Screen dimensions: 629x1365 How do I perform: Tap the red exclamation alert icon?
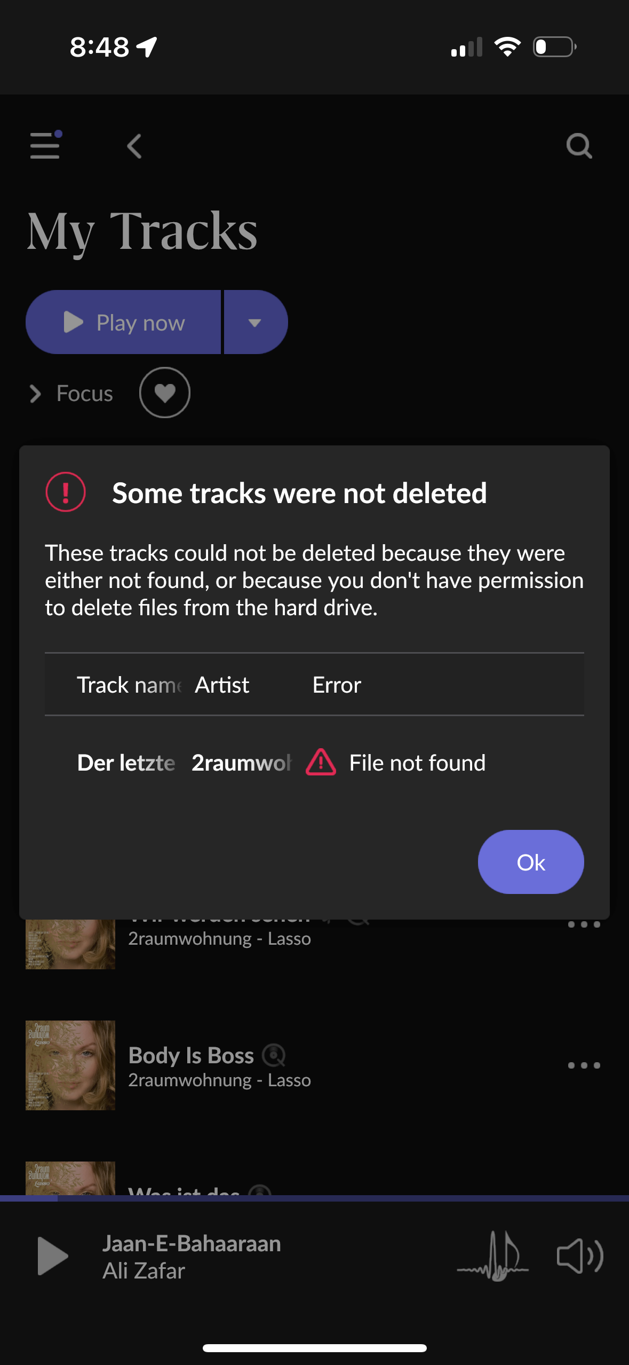[66, 492]
